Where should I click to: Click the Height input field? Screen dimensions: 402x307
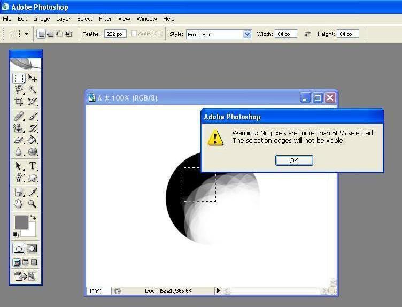[x=348, y=34]
